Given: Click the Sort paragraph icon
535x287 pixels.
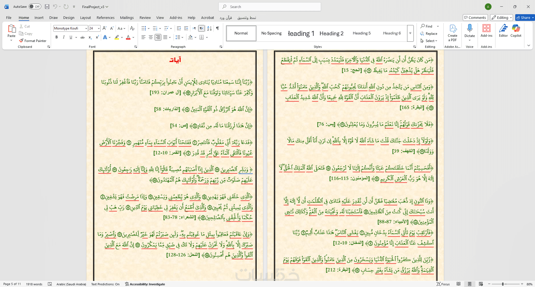Looking at the screenshot, I should pyautogui.click(x=210, y=28).
